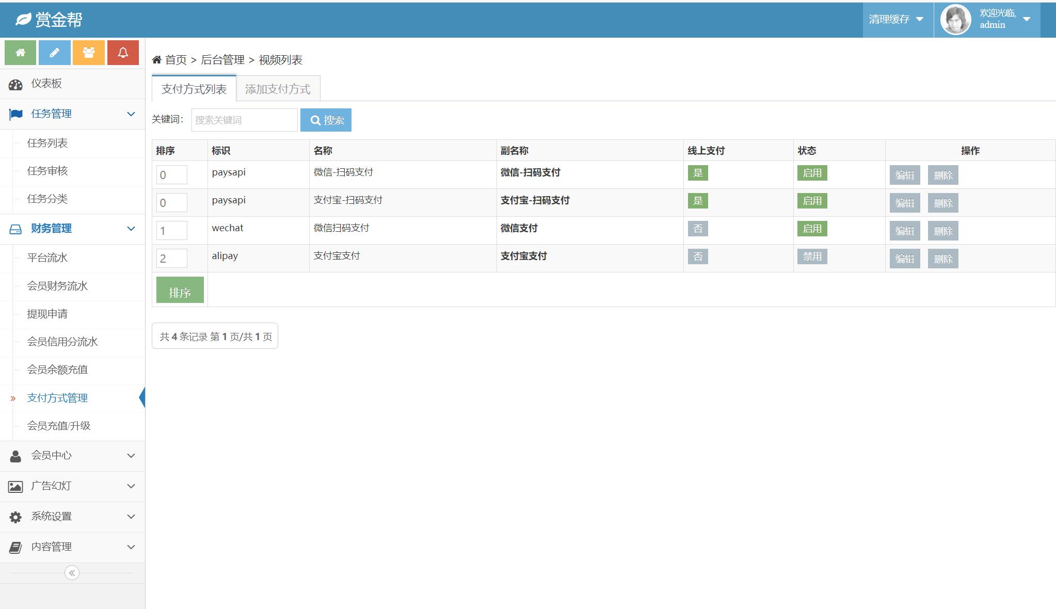
Task: Click the breadcrumb home icon
Action: click(157, 60)
